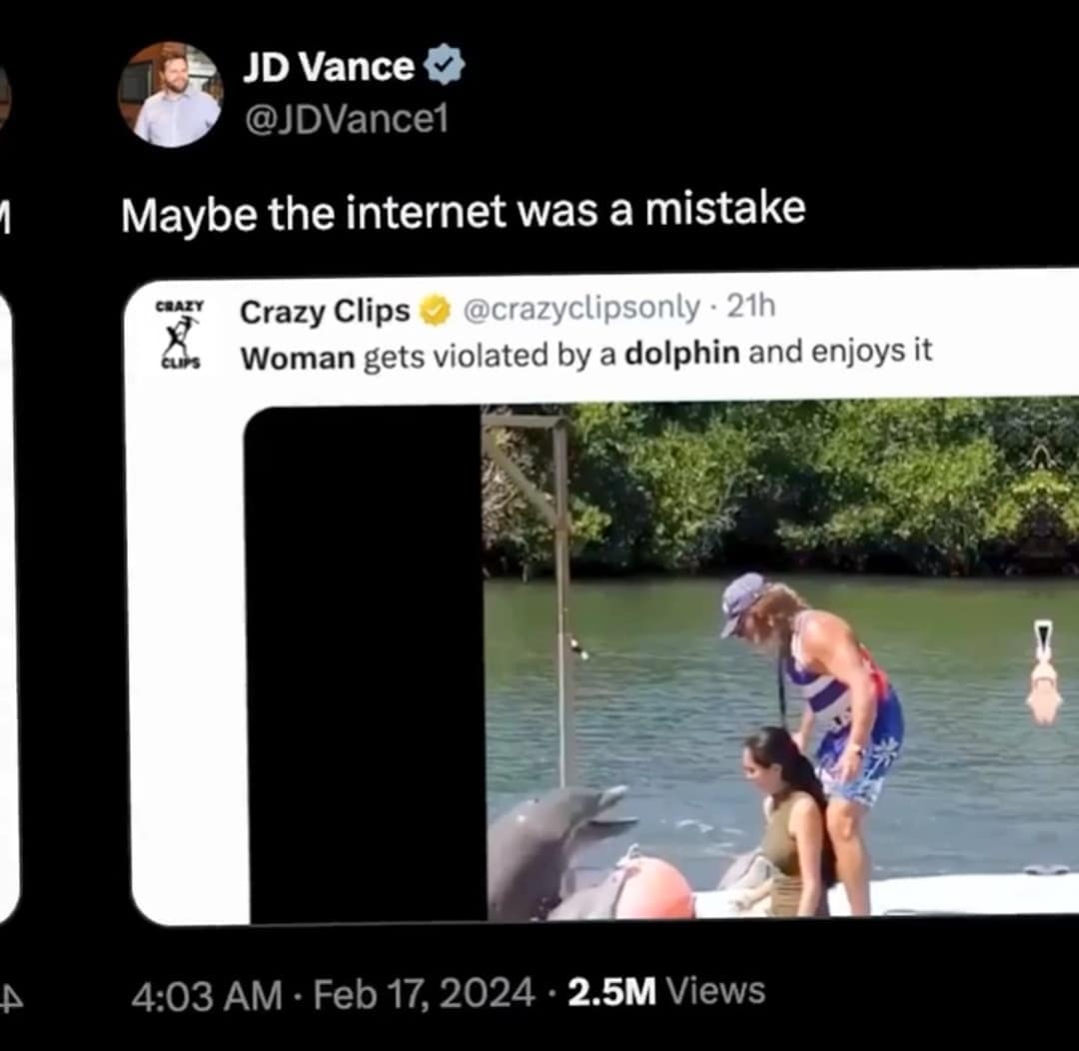Click the blue verified badge beside JD Vance

pos(444,67)
